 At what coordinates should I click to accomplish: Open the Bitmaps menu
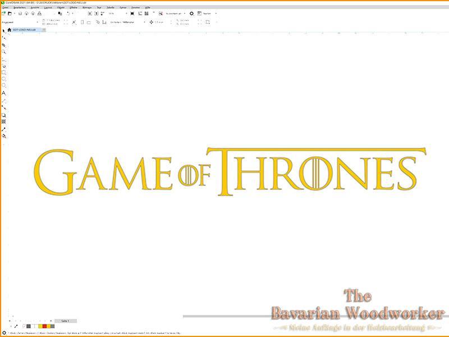click(x=87, y=8)
